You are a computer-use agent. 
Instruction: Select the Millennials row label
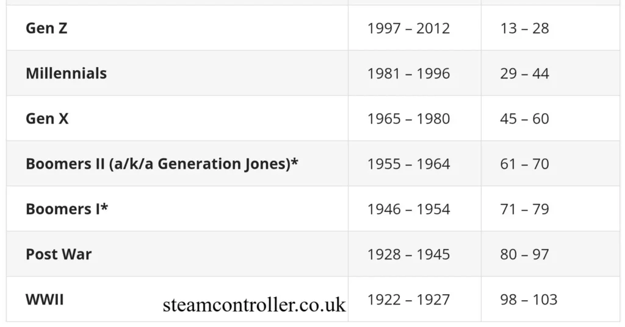[x=66, y=74]
